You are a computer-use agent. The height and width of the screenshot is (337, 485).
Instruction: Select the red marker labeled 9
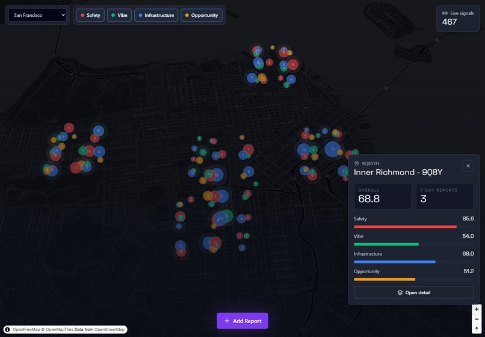tap(293, 64)
